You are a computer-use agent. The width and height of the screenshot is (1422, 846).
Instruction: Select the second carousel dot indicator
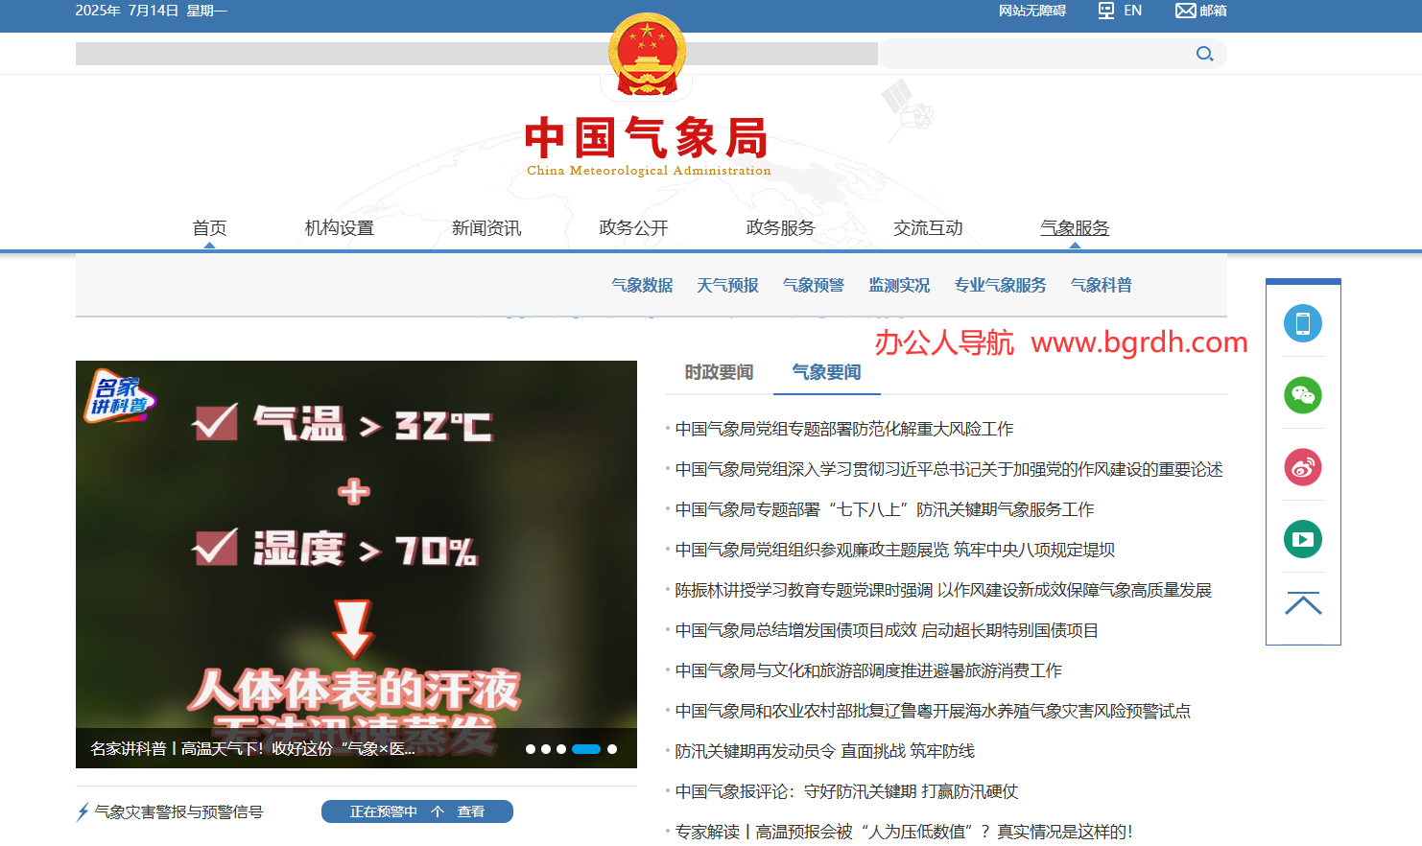546,749
